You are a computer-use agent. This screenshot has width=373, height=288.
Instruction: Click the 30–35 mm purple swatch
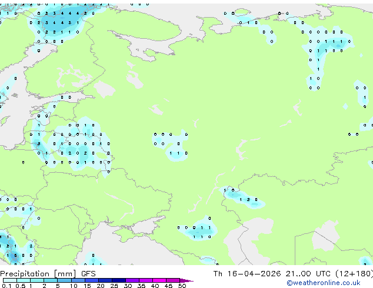[x=132, y=280]
